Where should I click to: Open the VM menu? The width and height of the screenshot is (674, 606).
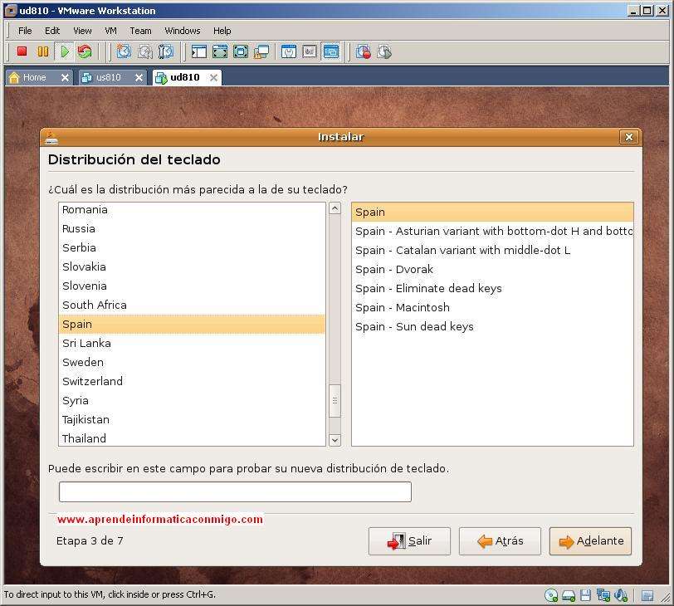click(111, 31)
